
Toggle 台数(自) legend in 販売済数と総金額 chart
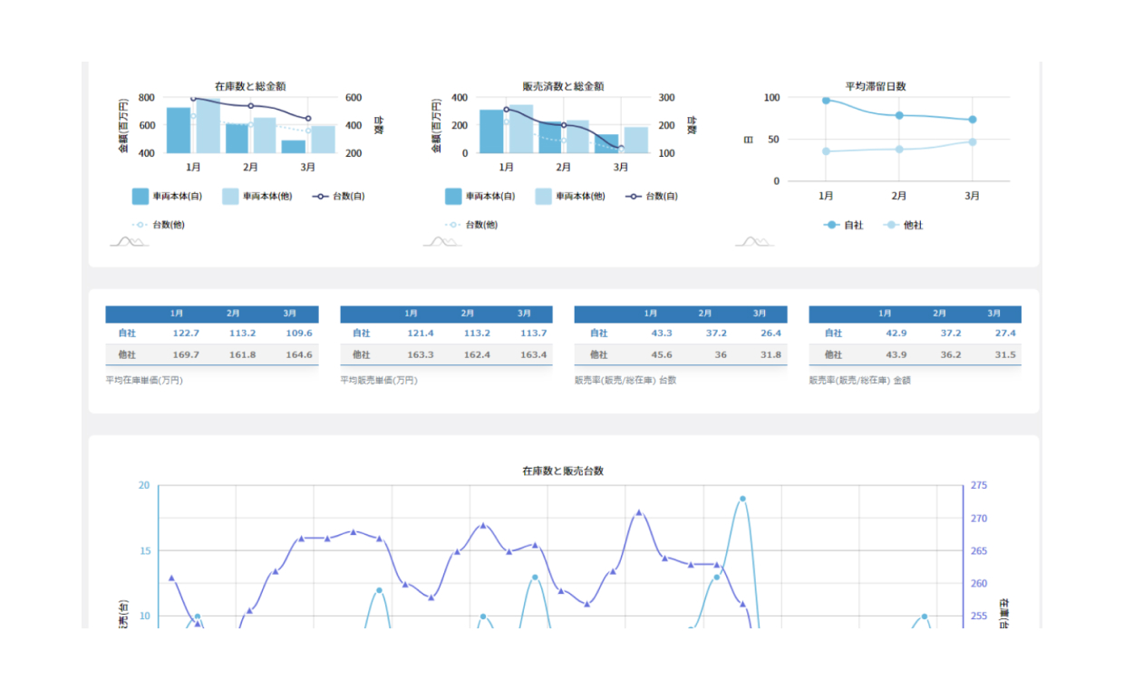[651, 196]
